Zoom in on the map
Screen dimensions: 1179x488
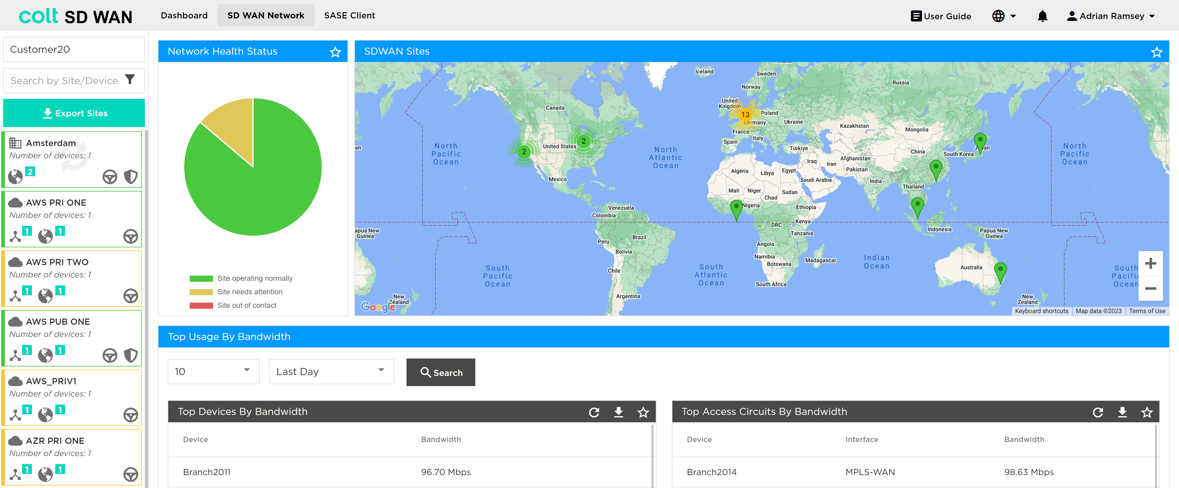point(1150,263)
